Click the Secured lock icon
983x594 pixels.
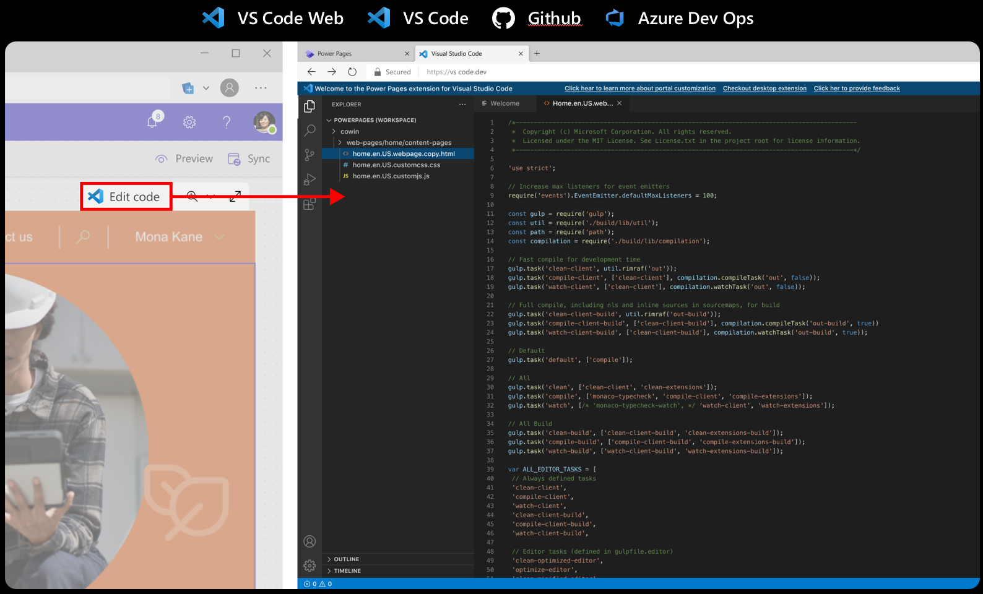(378, 72)
